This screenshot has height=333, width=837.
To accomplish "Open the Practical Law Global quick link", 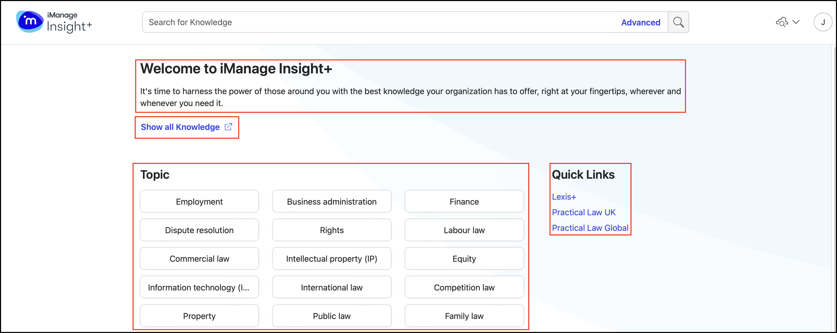I will 590,228.
